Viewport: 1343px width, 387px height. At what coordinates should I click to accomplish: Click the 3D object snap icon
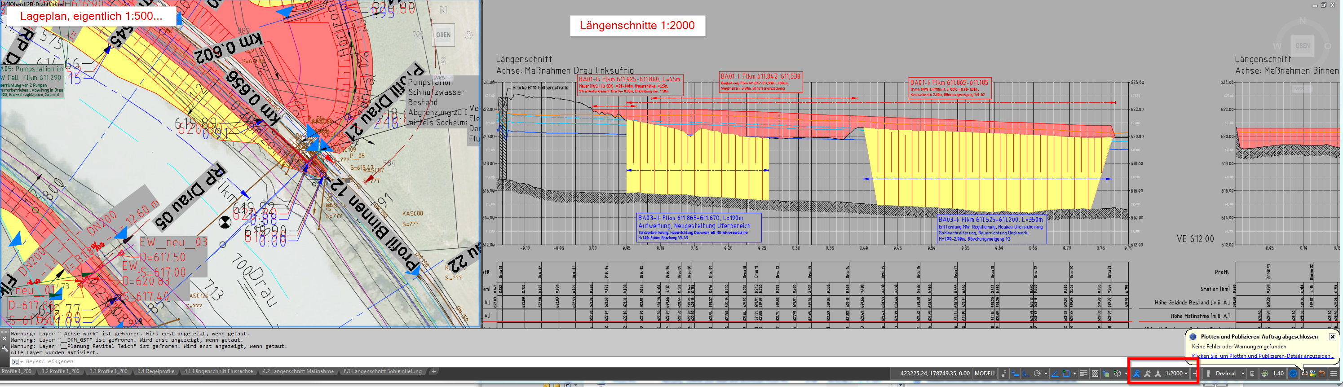point(1117,374)
